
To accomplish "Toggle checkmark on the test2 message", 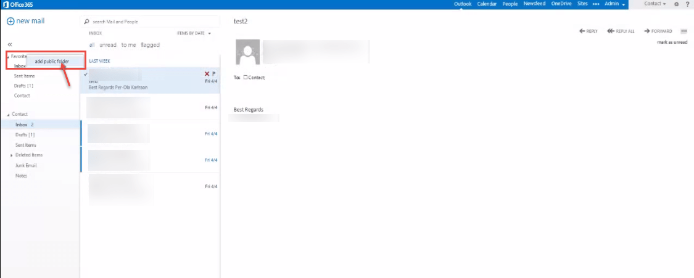I will [85, 74].
